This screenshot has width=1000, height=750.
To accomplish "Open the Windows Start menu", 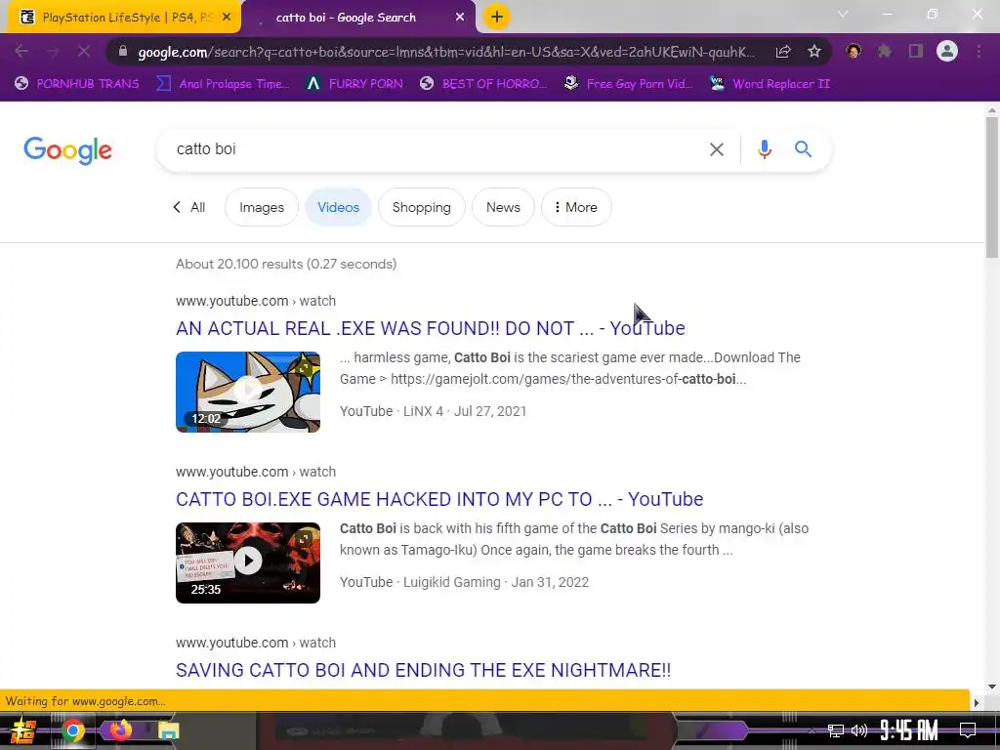I will [x=23, y=730].
